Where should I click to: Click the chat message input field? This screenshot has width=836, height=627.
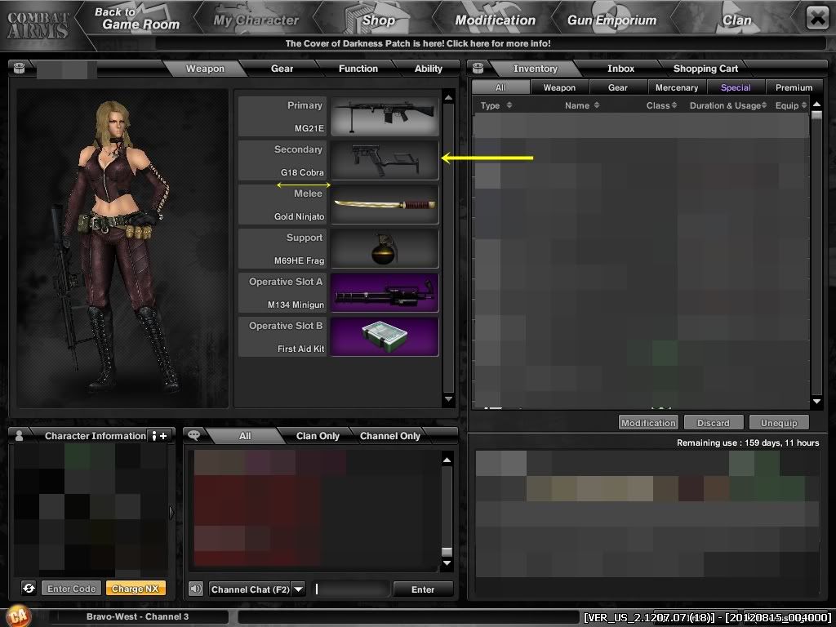[351, 589]
